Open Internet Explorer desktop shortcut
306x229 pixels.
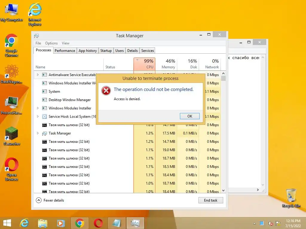pyautogui.click(x=35, y=14)
